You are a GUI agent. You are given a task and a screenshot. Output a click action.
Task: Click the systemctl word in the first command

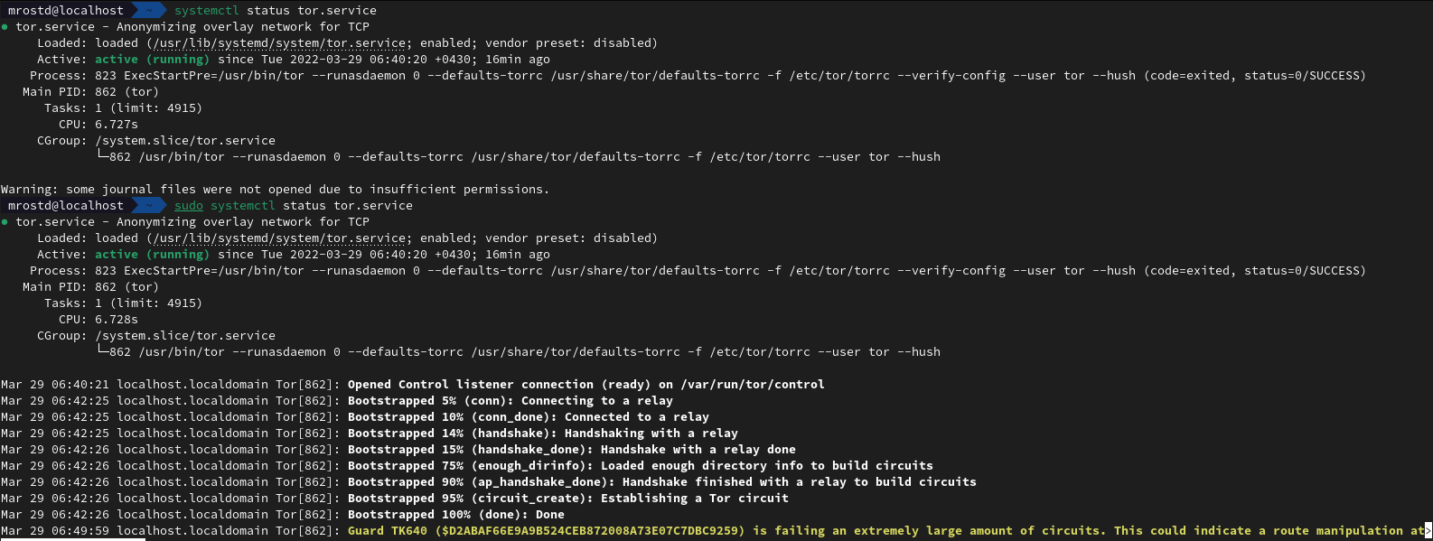point(207,11)
